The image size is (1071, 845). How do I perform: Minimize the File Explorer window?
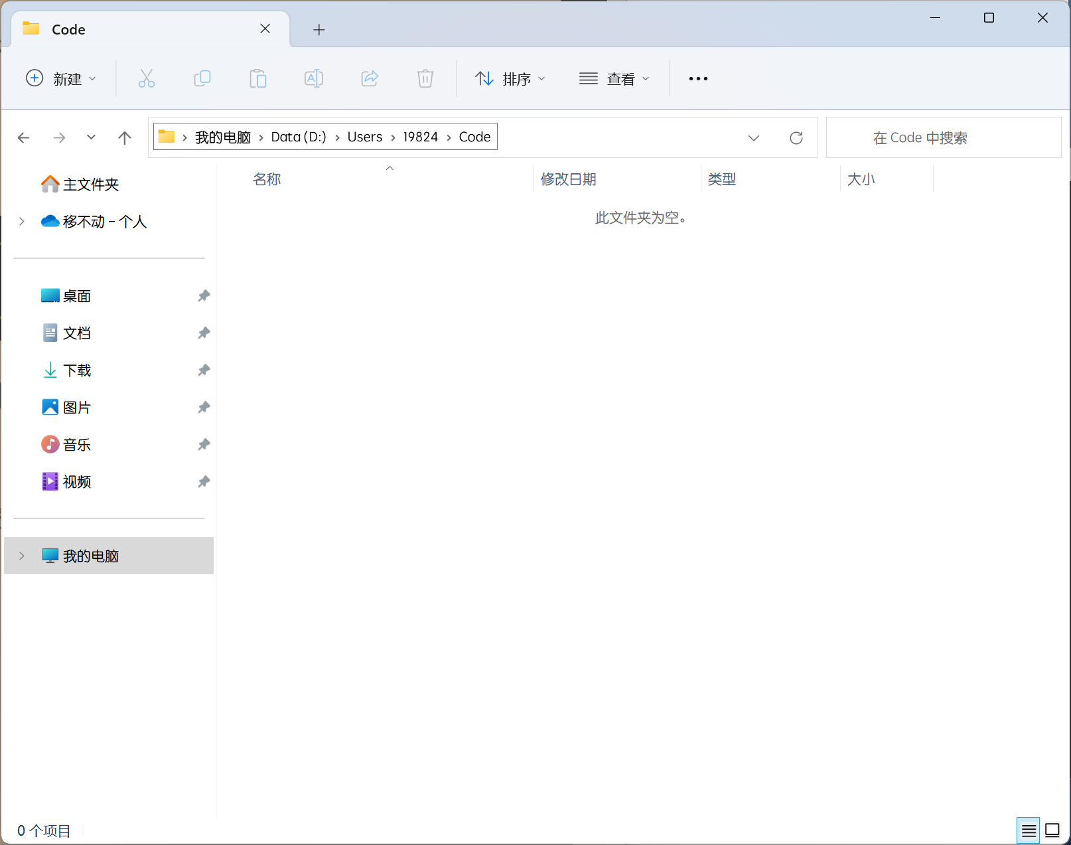coord(936,18)
